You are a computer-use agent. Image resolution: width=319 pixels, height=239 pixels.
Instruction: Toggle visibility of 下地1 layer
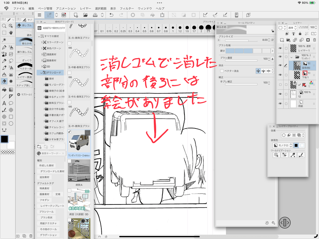pyautogui.click(x=280, y=75)
